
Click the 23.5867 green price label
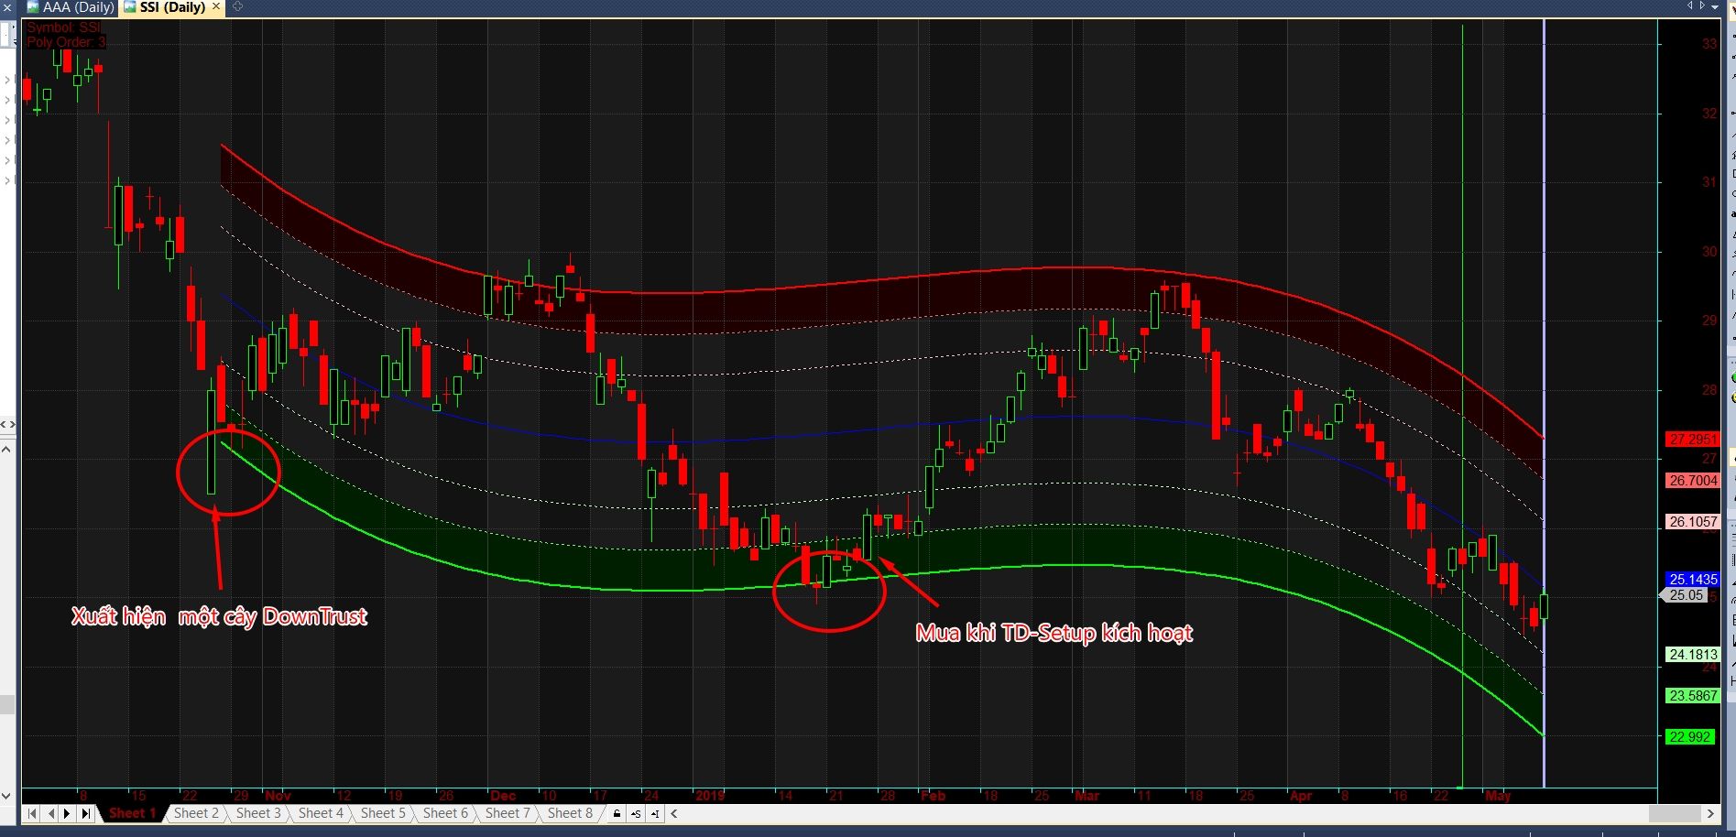click(x=1692, y=696)
